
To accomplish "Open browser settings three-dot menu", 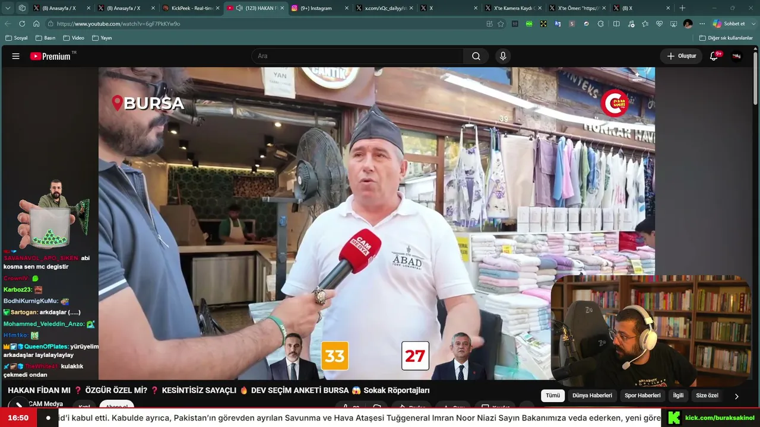I will [x=702, y=24].
